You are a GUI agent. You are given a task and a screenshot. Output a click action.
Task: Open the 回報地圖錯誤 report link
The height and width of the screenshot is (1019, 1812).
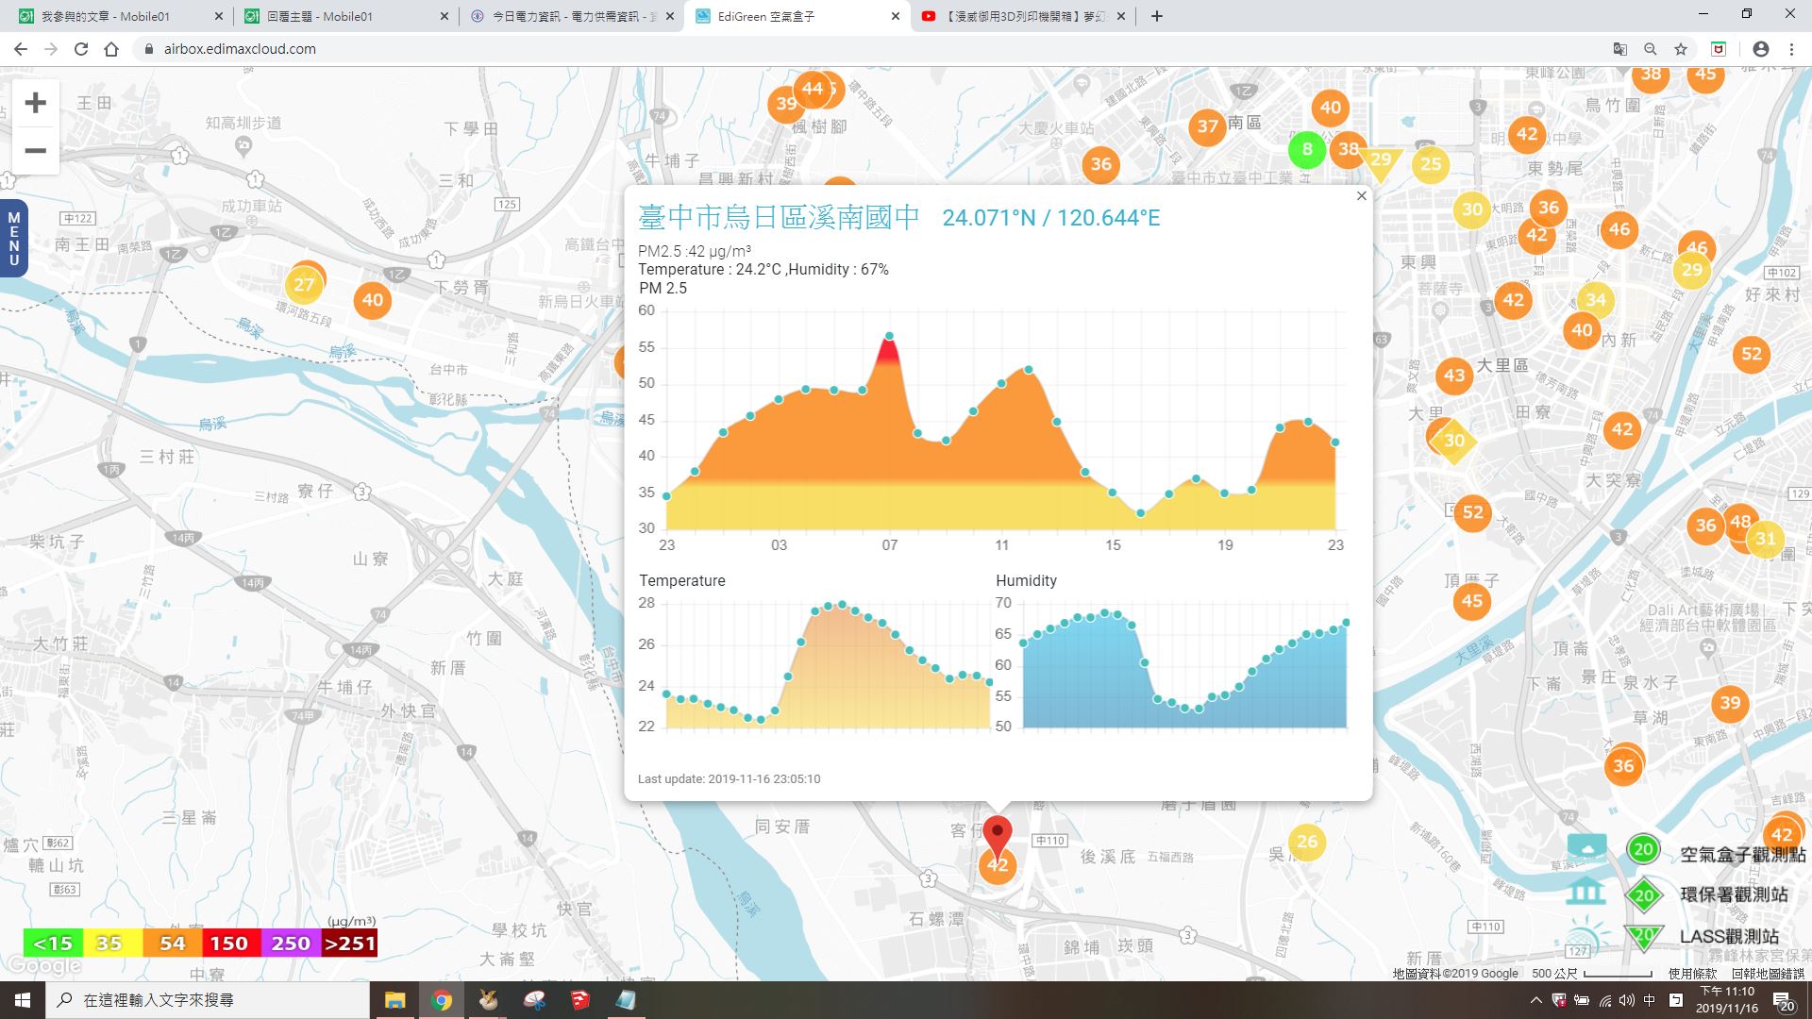(1768, 974)
